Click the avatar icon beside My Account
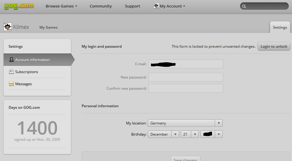292x161 pixels. point(156,6)
